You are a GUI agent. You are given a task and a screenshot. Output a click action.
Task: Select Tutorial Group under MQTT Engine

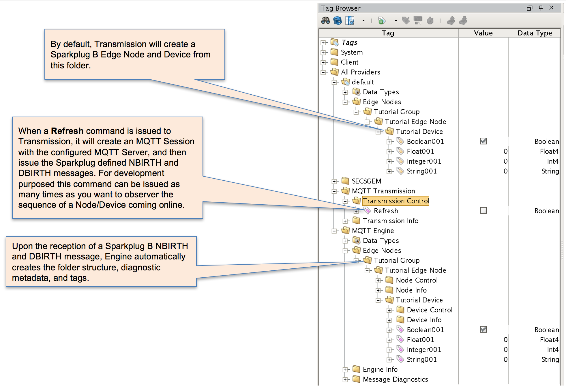pos(397,261)
